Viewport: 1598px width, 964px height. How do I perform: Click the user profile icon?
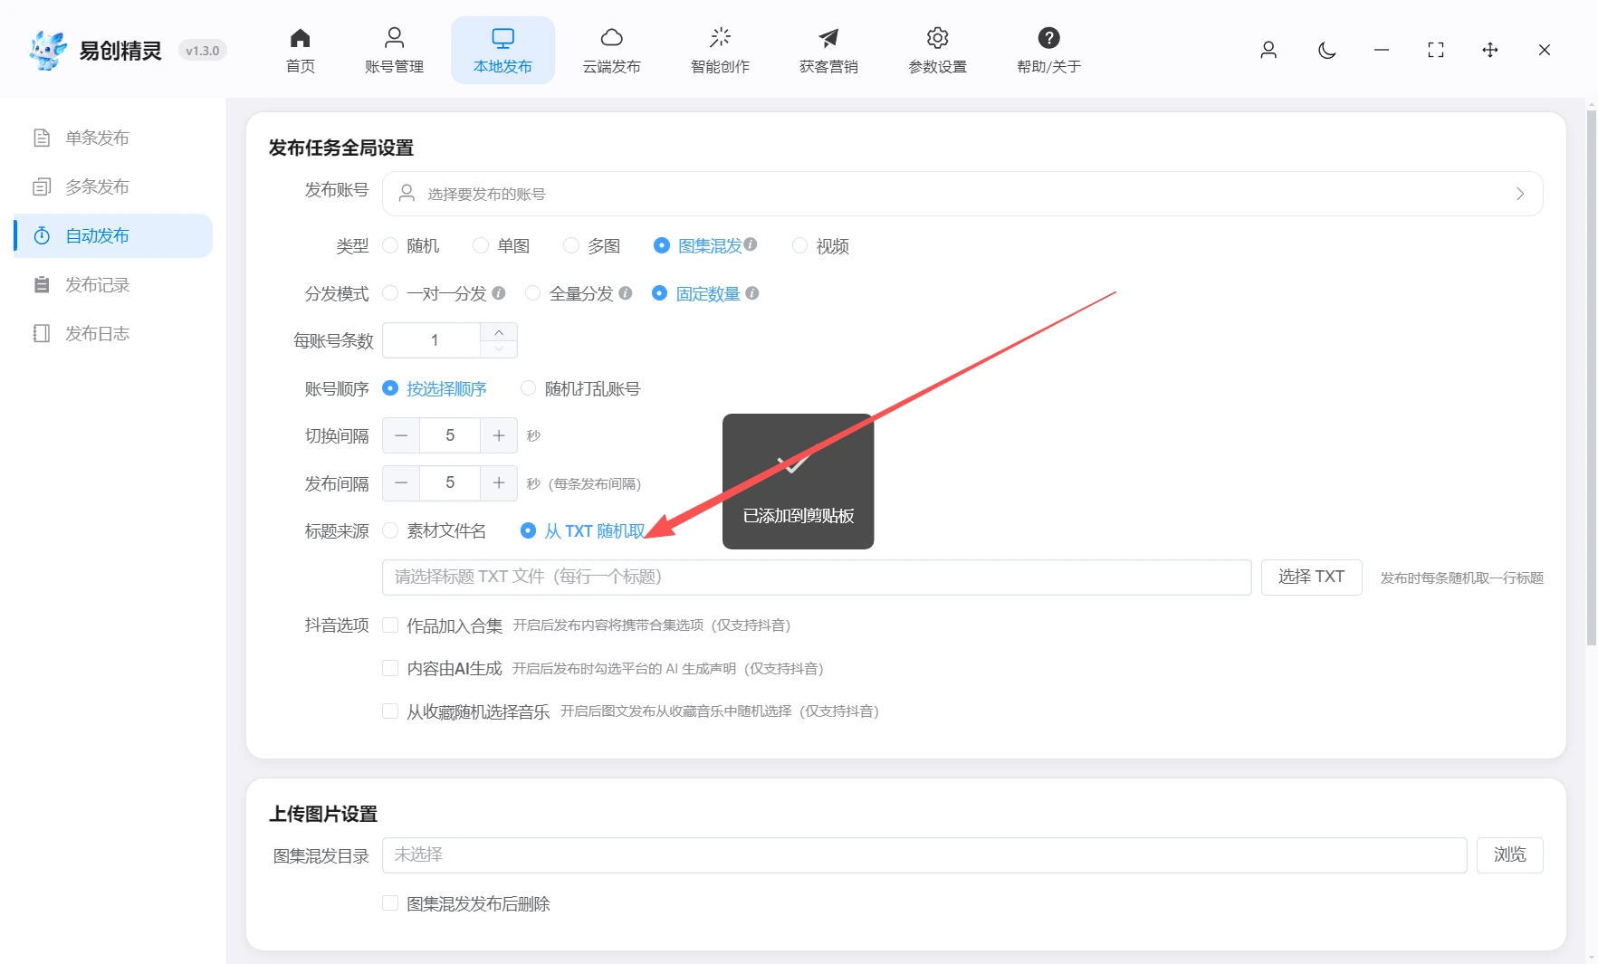[x=1268, y=50]
